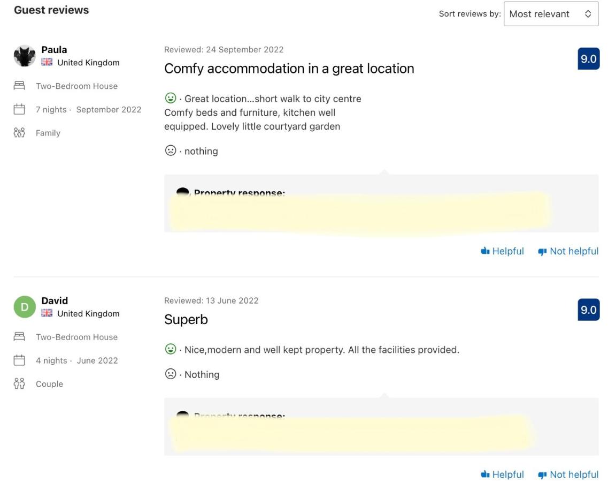Click Paula's profile avatar
The width and height of the screenshot is (616, 482).
point(25,56)
